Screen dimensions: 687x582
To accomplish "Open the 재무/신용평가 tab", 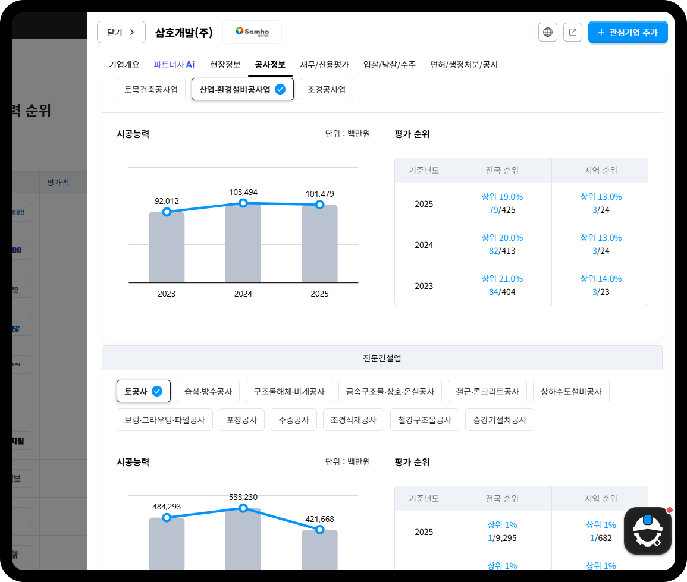I will pyautogui.click(x=324, y=64).
